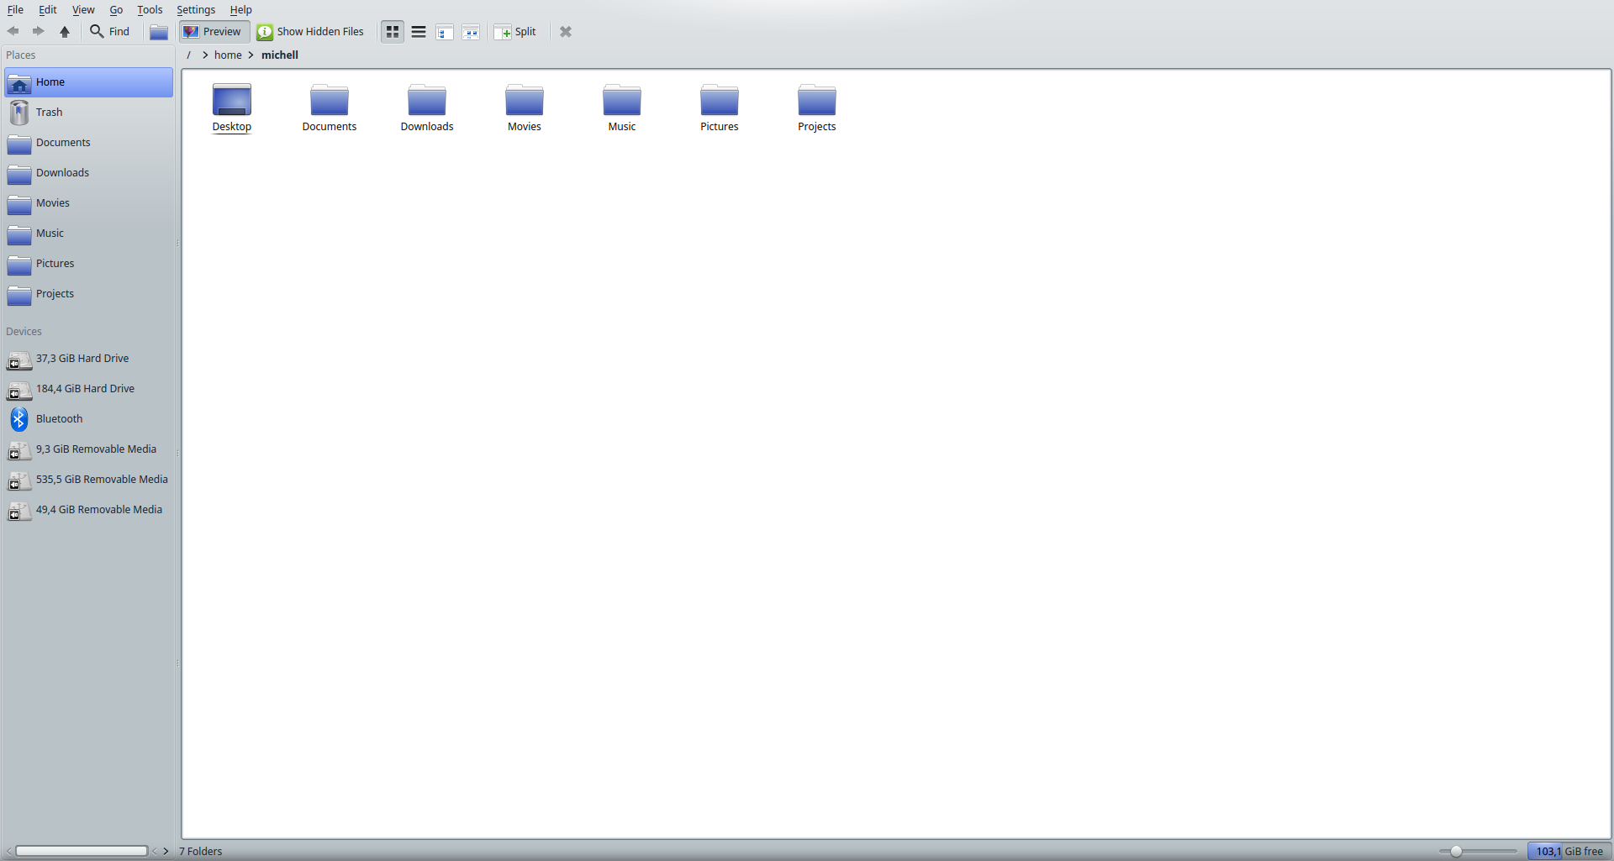Screen dimensions: 1614x861
Task: Select the Music folder in main view
Action: tap(622, 108)
